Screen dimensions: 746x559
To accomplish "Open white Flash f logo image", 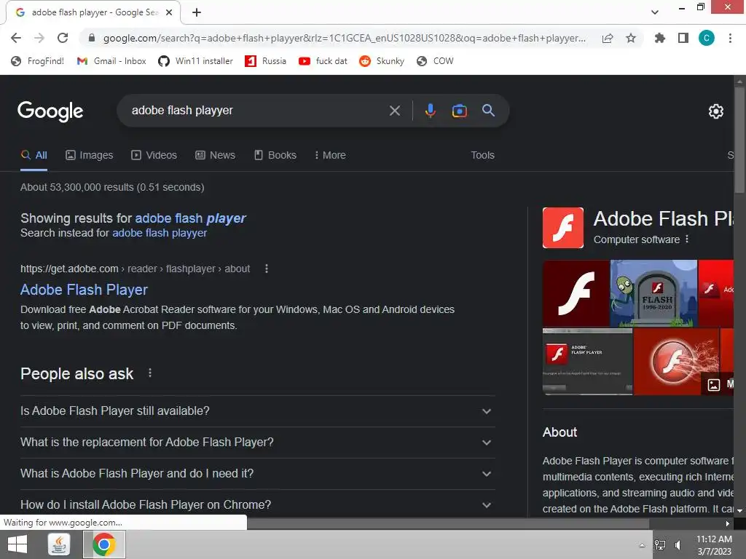I will 576,293.
